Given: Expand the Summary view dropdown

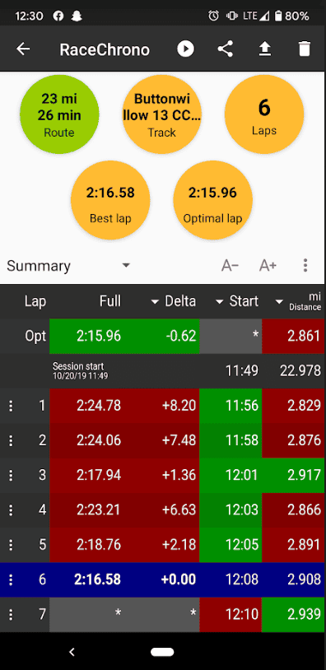Looking at the screenshot, I should [x=68, y=266].
